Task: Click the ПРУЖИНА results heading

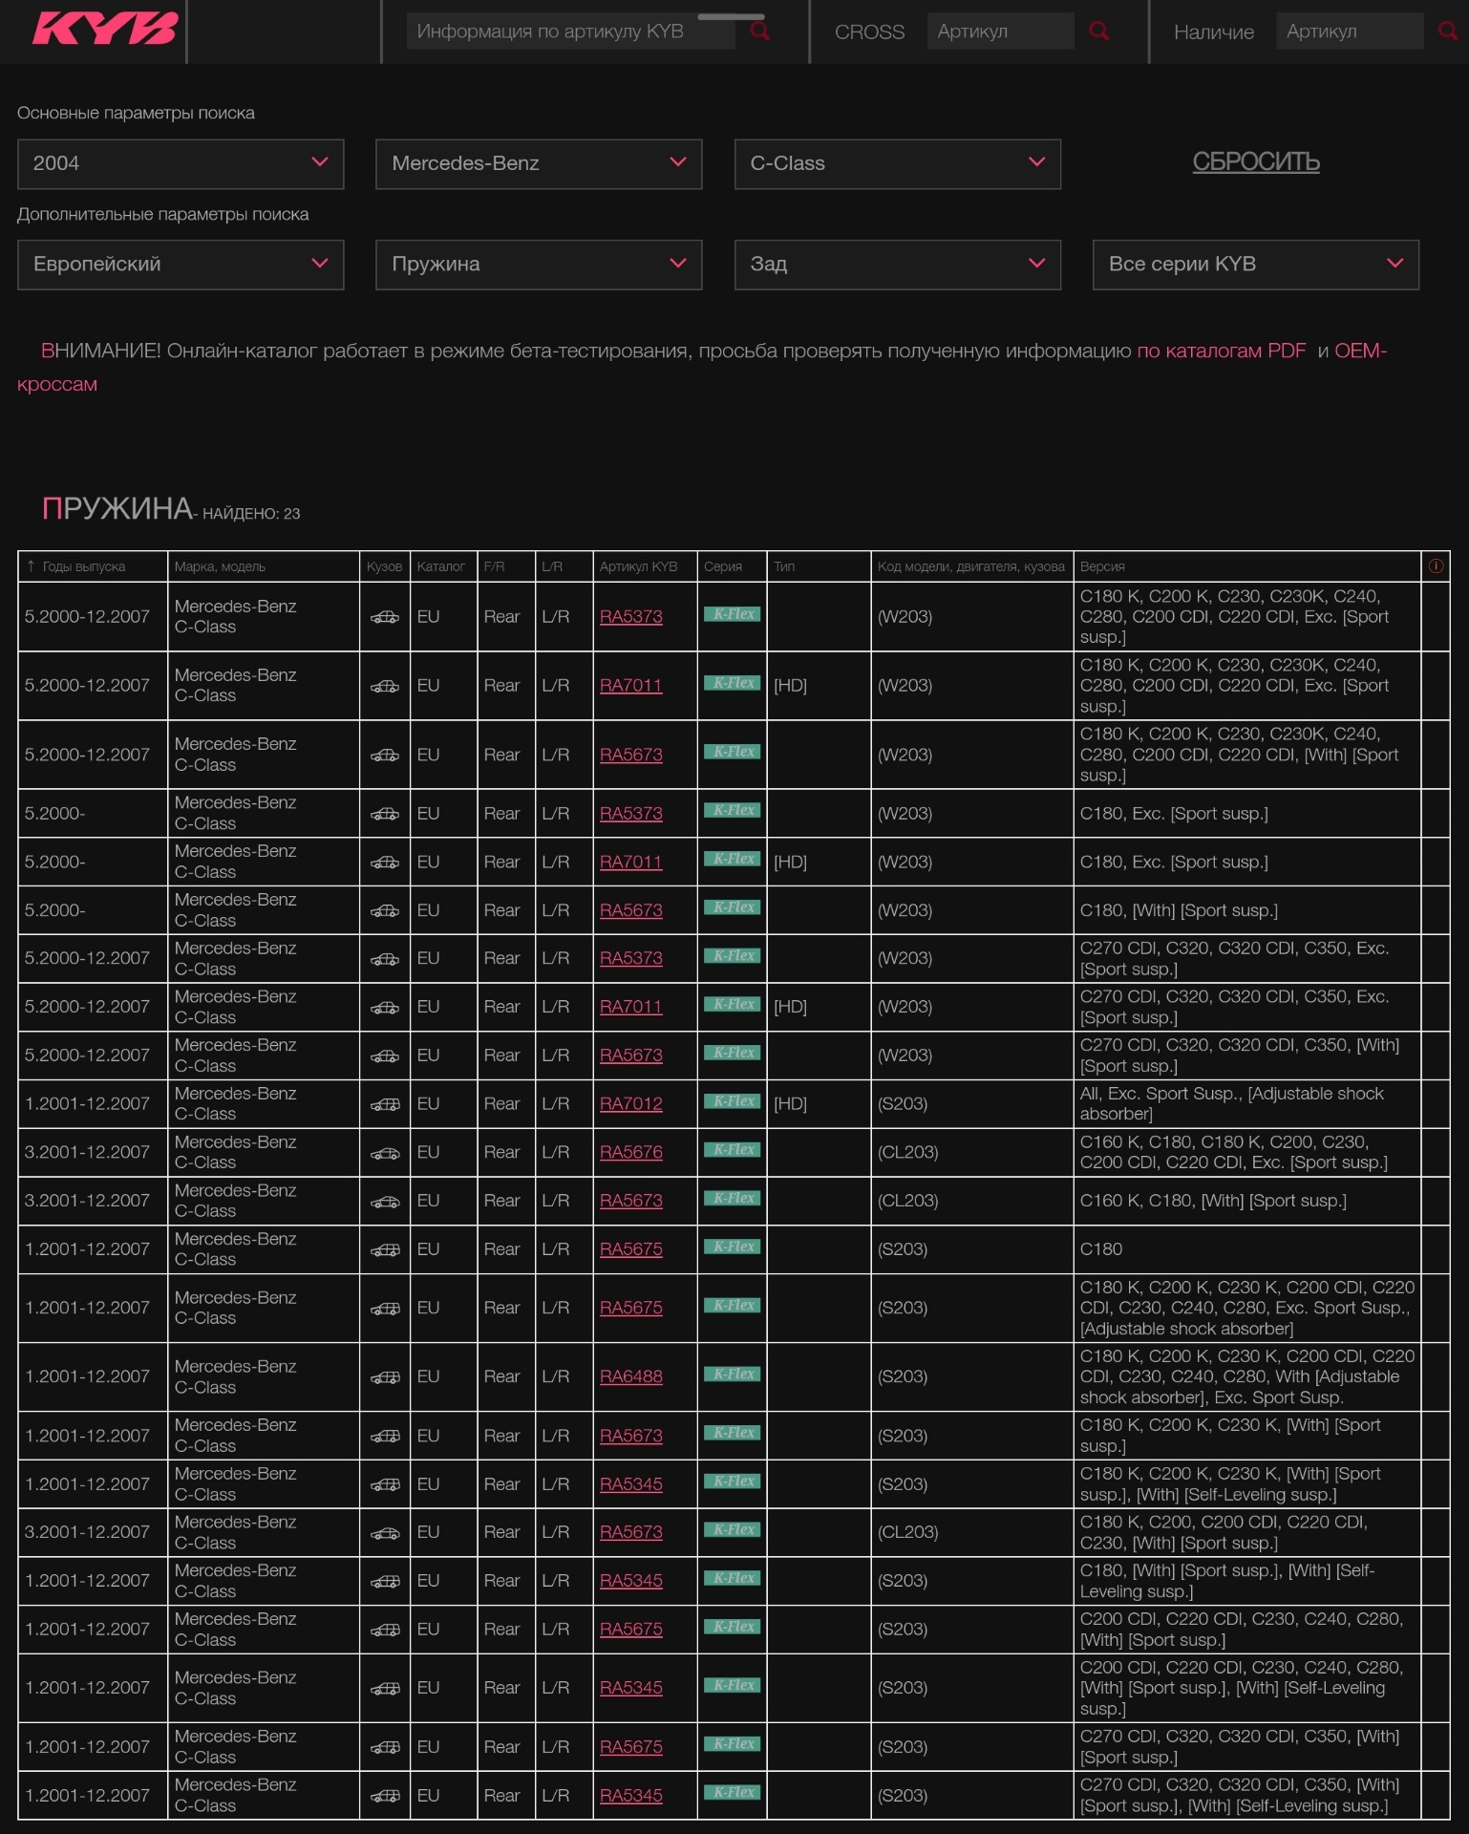Action: tap(117, 508)
